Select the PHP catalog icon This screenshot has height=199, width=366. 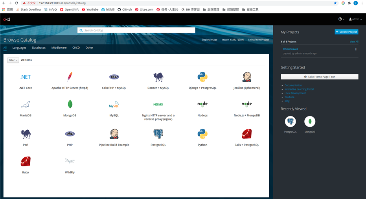(70, 134)
